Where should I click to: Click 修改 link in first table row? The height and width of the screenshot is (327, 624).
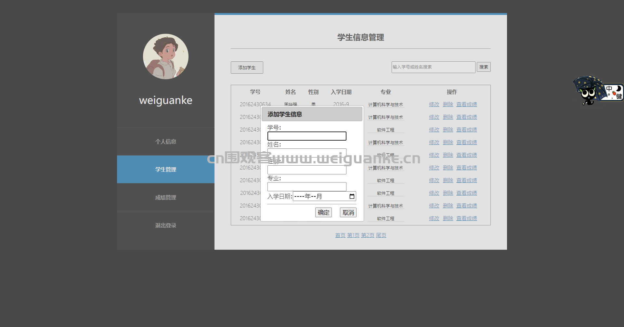tap(434, 105)
